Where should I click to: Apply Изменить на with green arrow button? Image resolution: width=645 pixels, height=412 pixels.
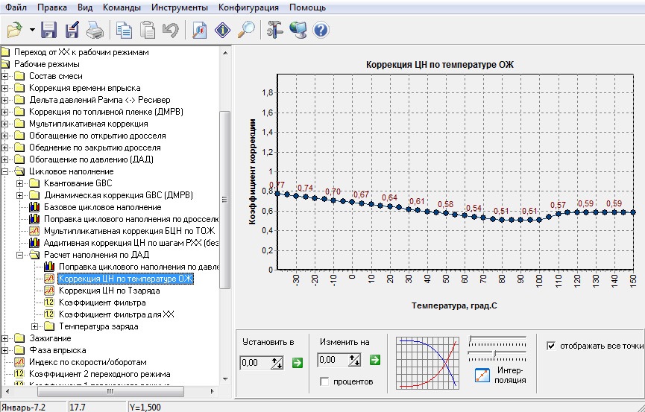pyautogui.click(x=375, y=360)
